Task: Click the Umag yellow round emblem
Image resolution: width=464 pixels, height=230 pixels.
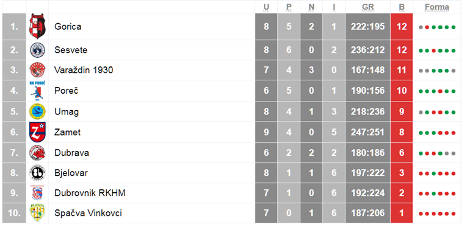Action: coord(37,112)
